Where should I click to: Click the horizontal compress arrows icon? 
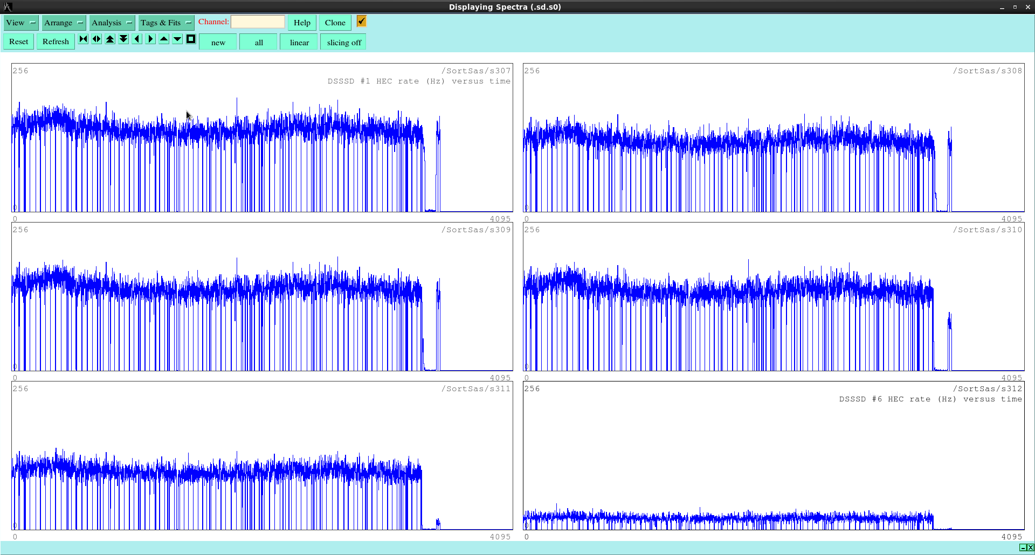pyautogui.click(x=83, y=39)
